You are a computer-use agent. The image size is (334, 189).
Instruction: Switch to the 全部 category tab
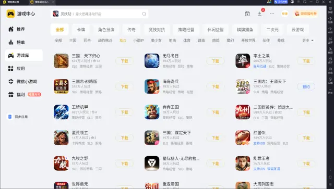(59, 30)
